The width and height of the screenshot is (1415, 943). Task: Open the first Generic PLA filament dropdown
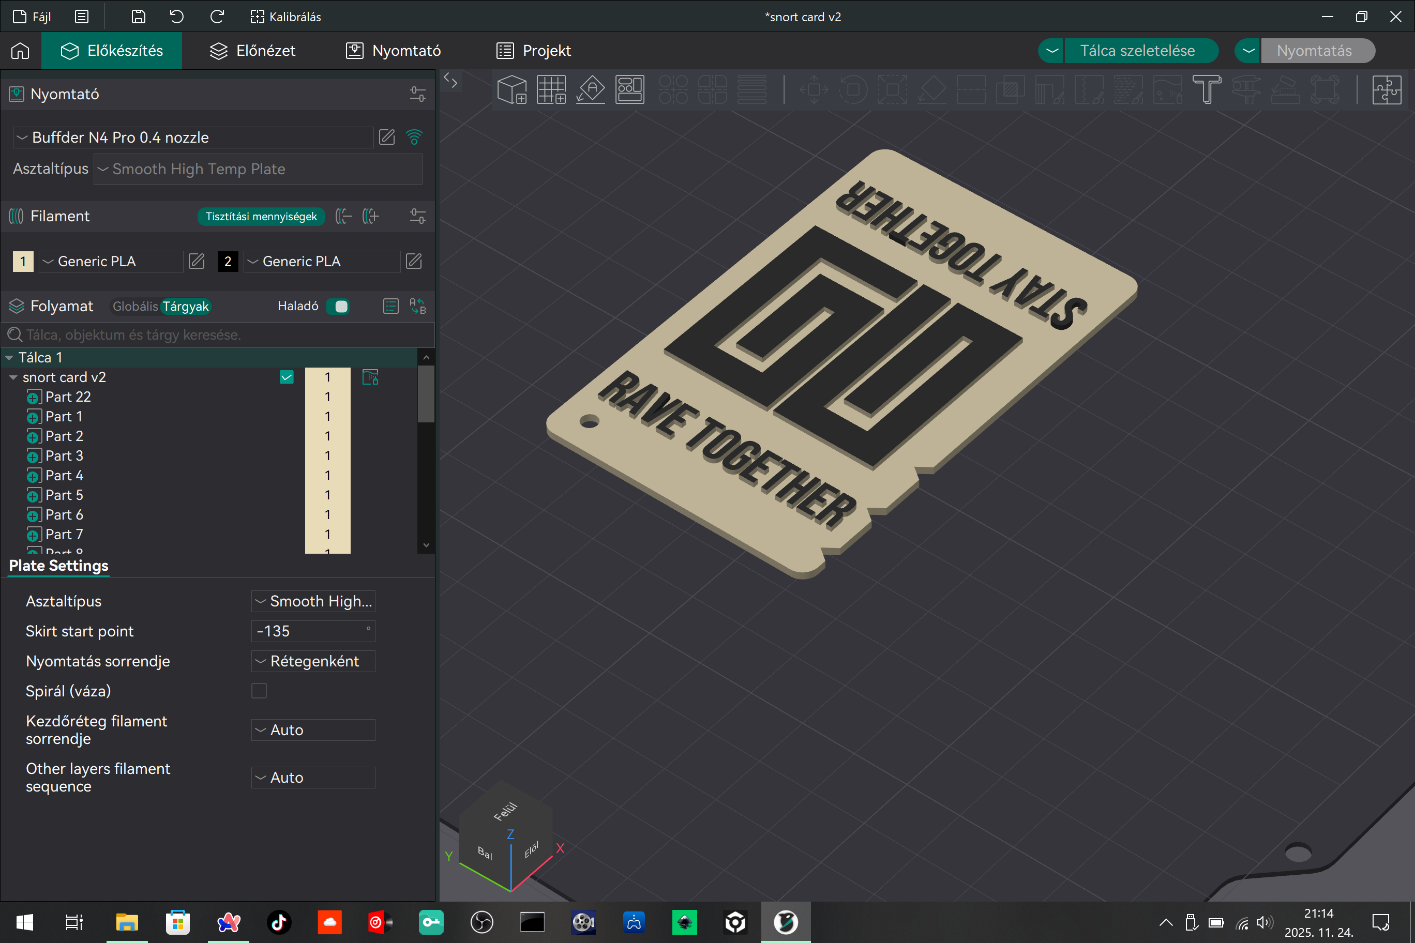111,261
